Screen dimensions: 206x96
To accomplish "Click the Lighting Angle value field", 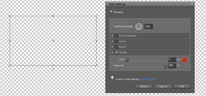I will point(149,27).
